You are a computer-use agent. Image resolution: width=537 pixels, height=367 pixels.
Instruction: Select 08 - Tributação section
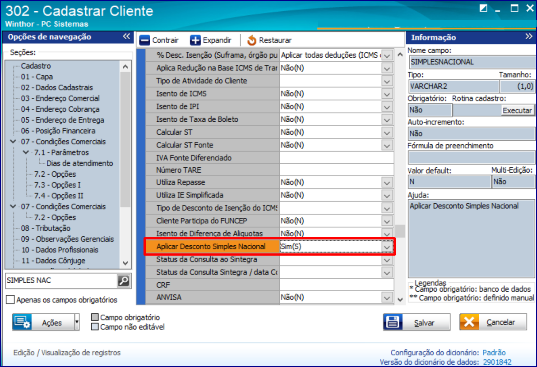pos(46,228)
